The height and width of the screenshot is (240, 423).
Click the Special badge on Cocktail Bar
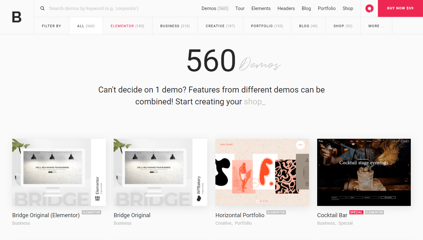click(356, 212)
